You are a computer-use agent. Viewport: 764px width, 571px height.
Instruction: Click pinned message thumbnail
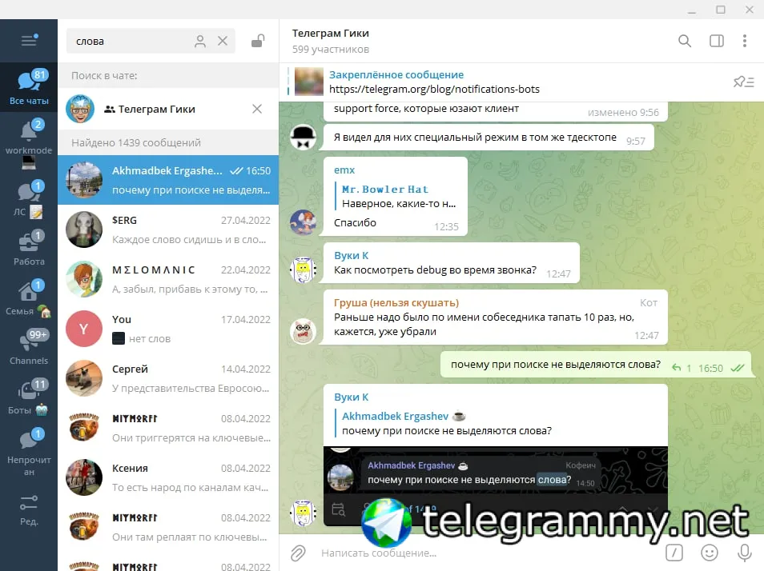[309, 82]
